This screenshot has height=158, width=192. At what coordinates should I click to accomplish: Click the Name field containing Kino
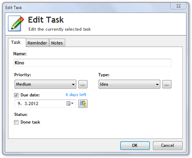[x=92, y=63]
